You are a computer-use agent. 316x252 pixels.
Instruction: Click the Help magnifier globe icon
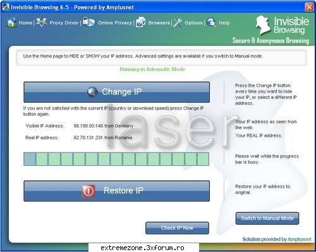212,23
